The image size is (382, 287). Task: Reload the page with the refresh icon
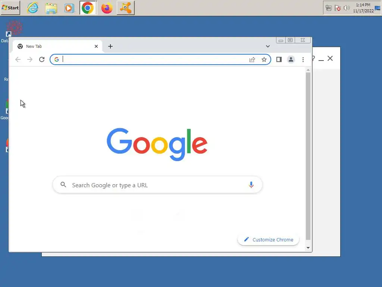pyautogui.click(x=42, y=59)
